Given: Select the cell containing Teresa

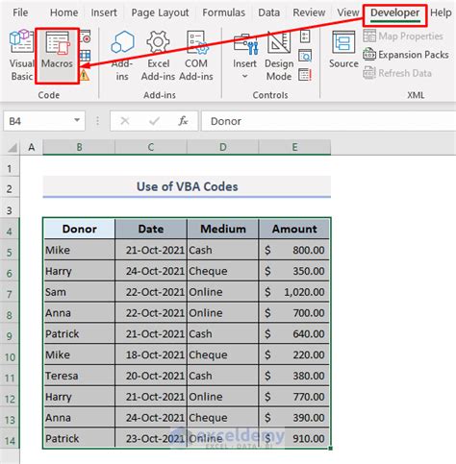Looking at the screenshot, I should 79,376.
